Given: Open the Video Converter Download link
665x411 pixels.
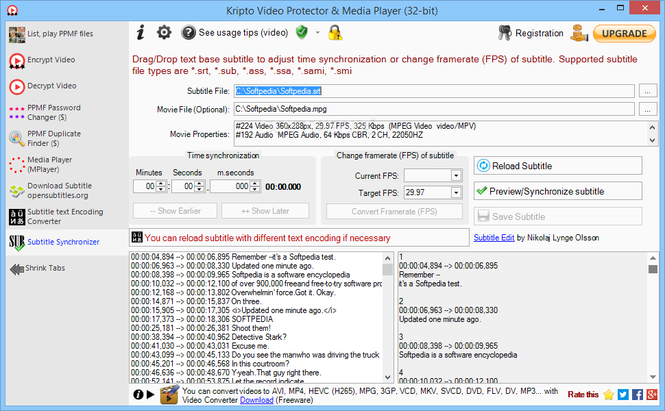Looking at the screenshot, I should click(256, 400).
